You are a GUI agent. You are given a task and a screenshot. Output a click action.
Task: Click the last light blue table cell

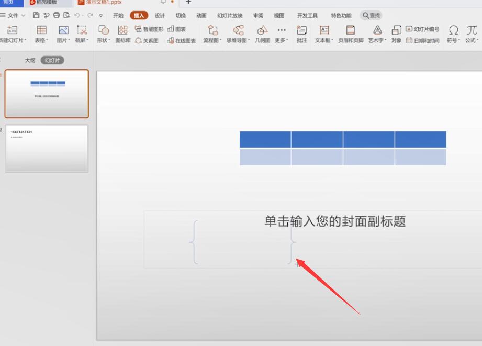421,157
